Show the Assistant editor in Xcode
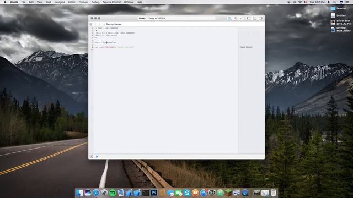 coord(236,18)
